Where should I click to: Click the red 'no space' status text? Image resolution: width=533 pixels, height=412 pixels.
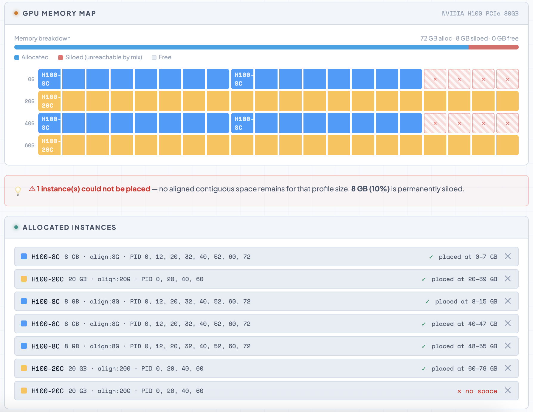[481, 391]
